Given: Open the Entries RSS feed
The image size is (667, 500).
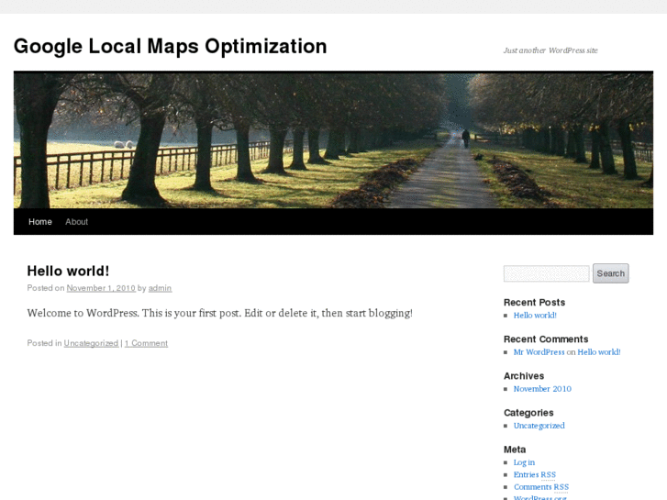Looking at the screenshot, I should [x=534, y=475].
